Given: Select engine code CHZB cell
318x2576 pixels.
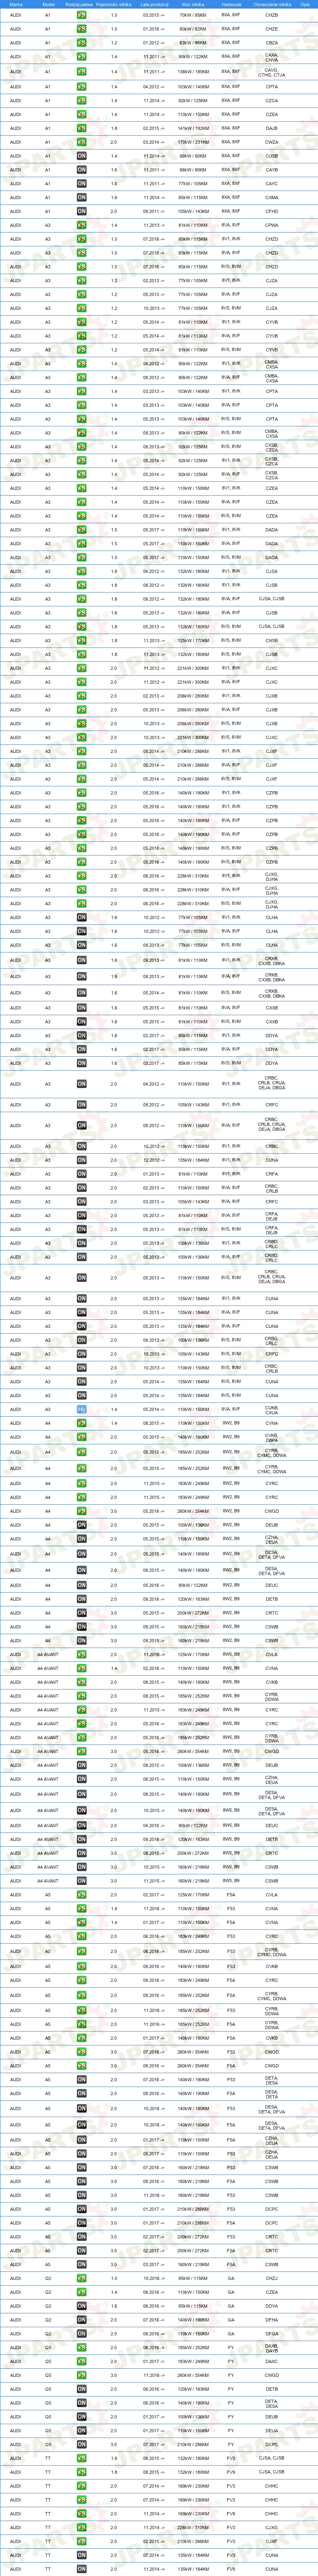Looking at the screenshot, I should point(272,16).
